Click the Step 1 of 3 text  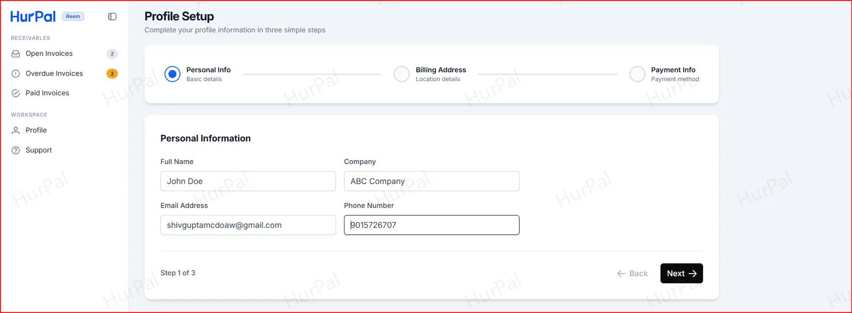pyautogui.click(x=178, y=273)
